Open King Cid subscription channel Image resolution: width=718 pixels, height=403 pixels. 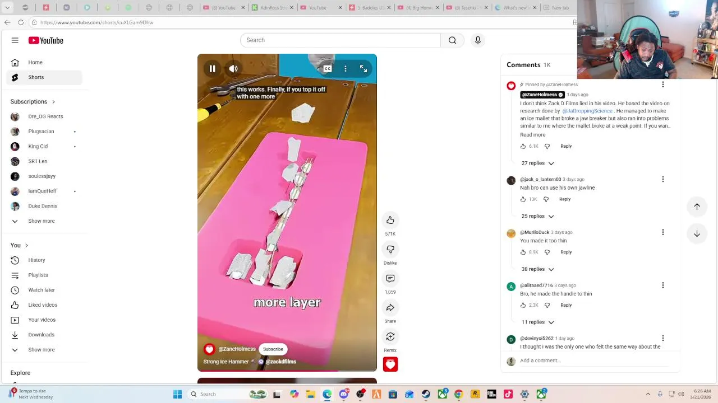(x=44, y=147)
